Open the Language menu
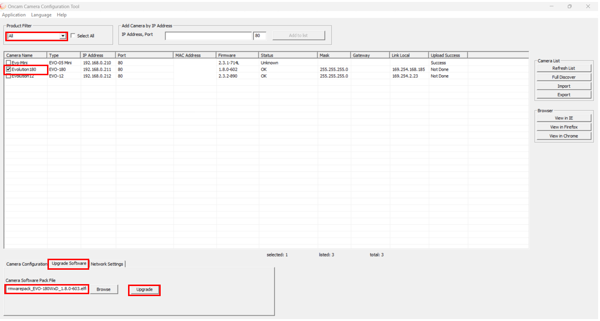 41,15
